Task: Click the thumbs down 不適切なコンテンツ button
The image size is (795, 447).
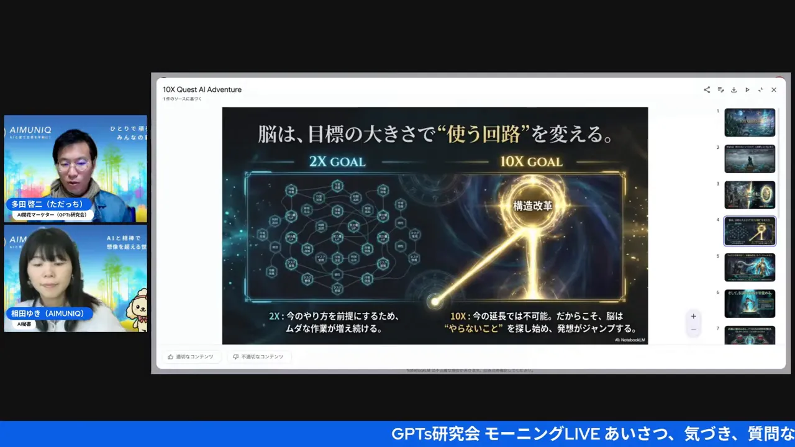Action: tap(258, 357)
